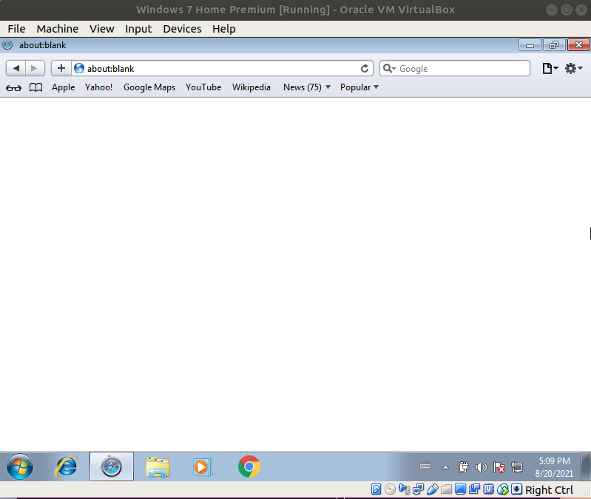Go back with the Safari back arrow
Viewport: 591px width, 499px height.
click(x=16, y=68)
